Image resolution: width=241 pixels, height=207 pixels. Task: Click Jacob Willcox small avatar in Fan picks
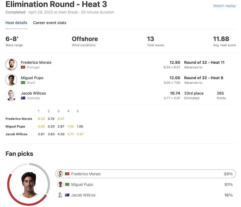point(60,195)
